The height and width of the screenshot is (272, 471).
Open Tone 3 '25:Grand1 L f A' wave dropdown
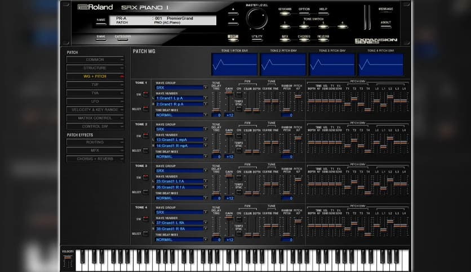(181, 181)
